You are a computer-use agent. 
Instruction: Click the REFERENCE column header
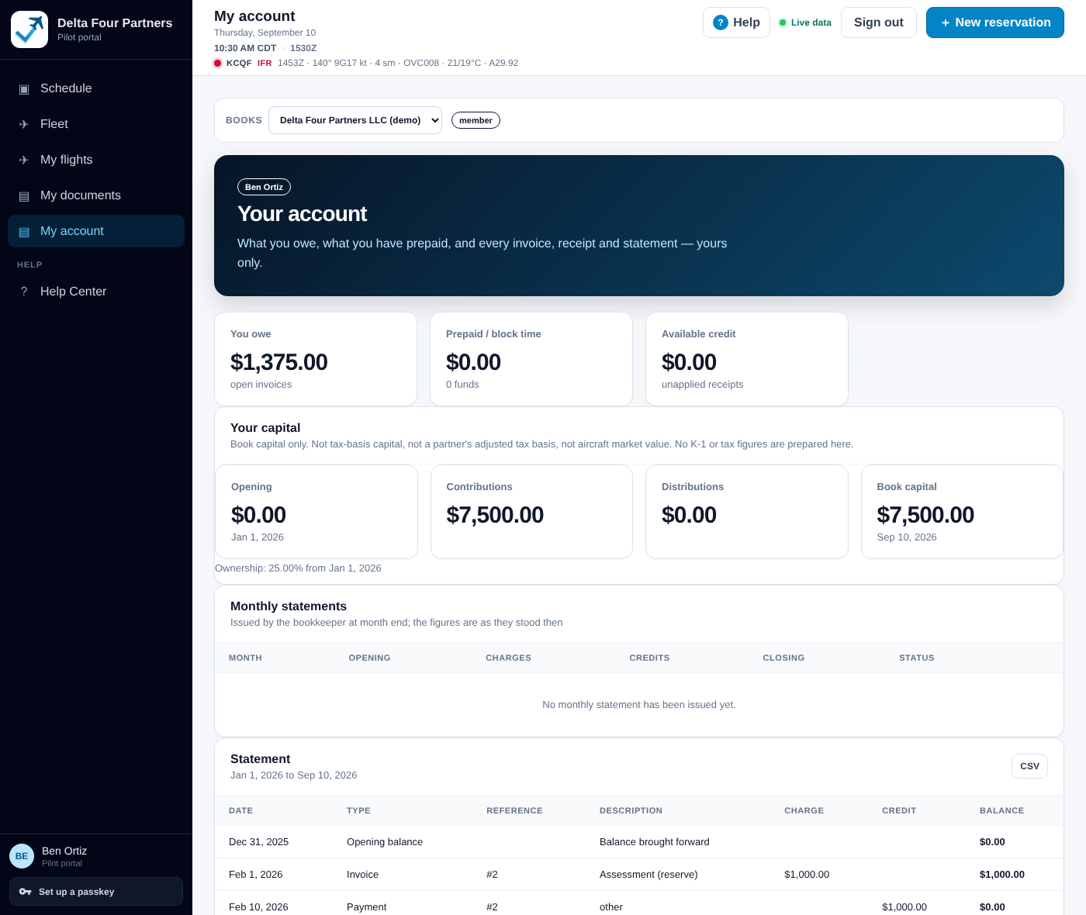pyautogui.click(x=514, y=810)
